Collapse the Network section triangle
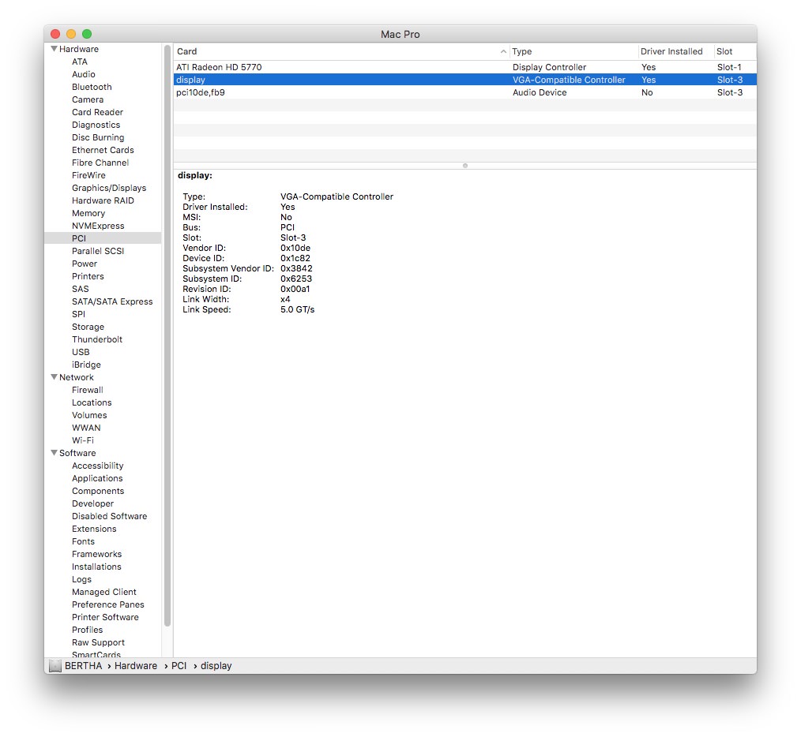Viewport: 801px width, 737px height. 54,377
